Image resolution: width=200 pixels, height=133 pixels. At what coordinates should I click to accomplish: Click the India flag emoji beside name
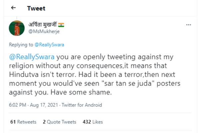coord(61,25)
